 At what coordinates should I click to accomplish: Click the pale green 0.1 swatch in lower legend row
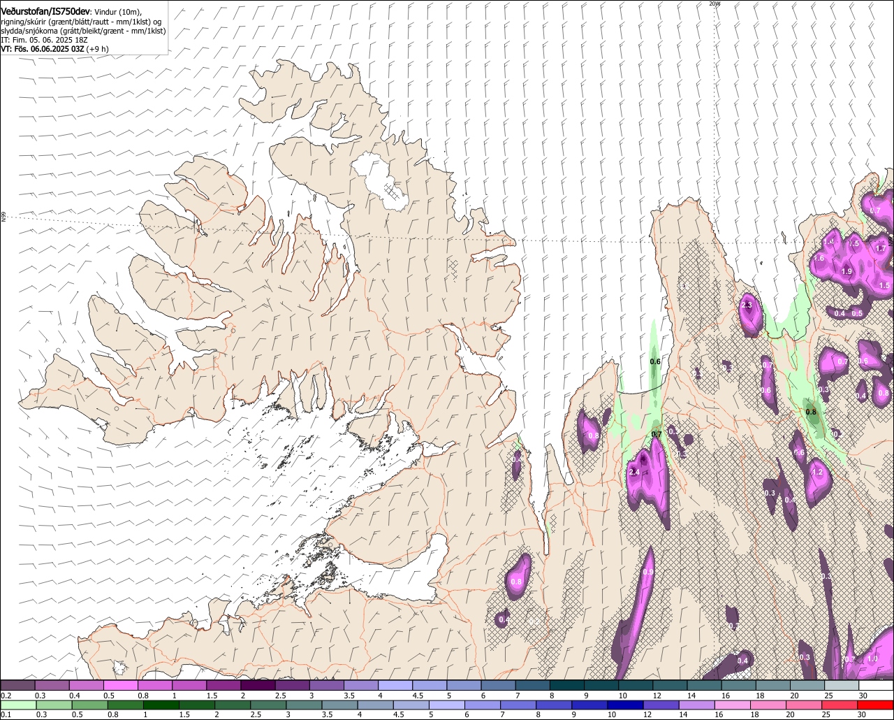(x=17, y=705)
